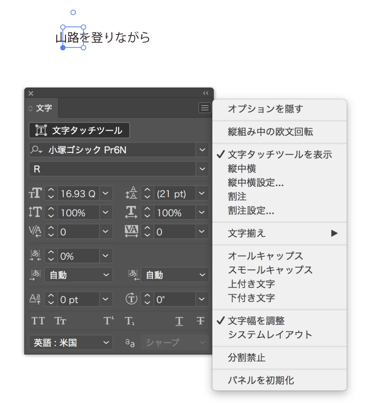Click the font search magnifier icon

pos(36,150)
